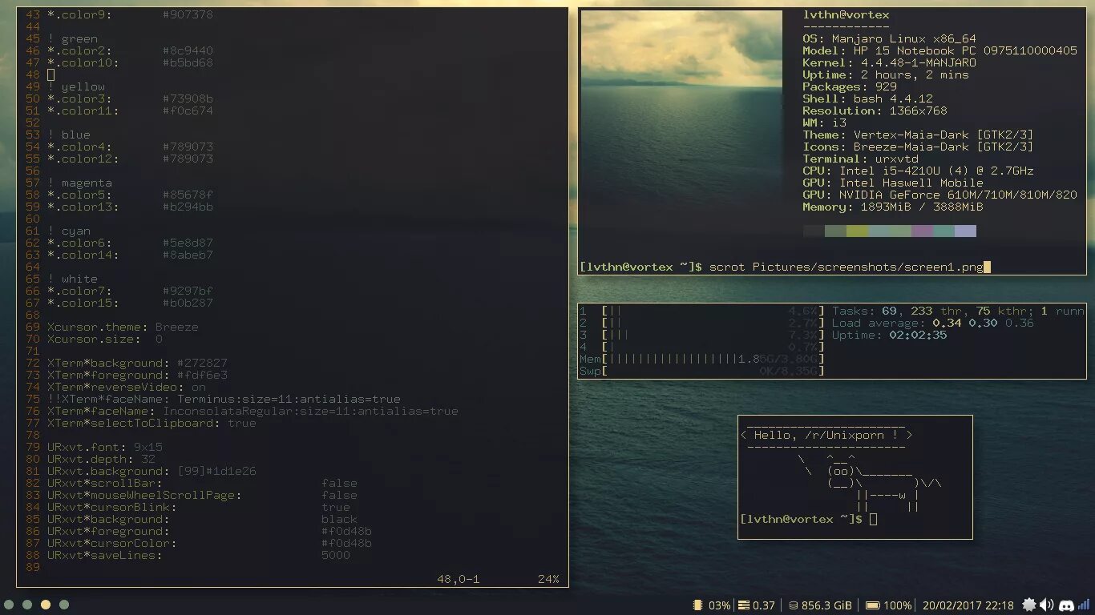The width and height of the screenshot is (1095, 615).
Task: Click the htop 'Load average' text
Action: point(933,323)
